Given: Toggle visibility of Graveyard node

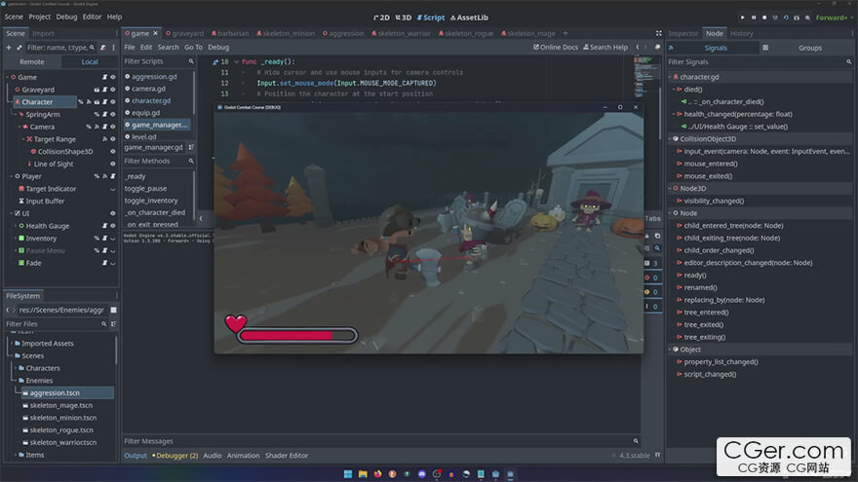Looking at the screenshot, I should click(x=112, y=90).
